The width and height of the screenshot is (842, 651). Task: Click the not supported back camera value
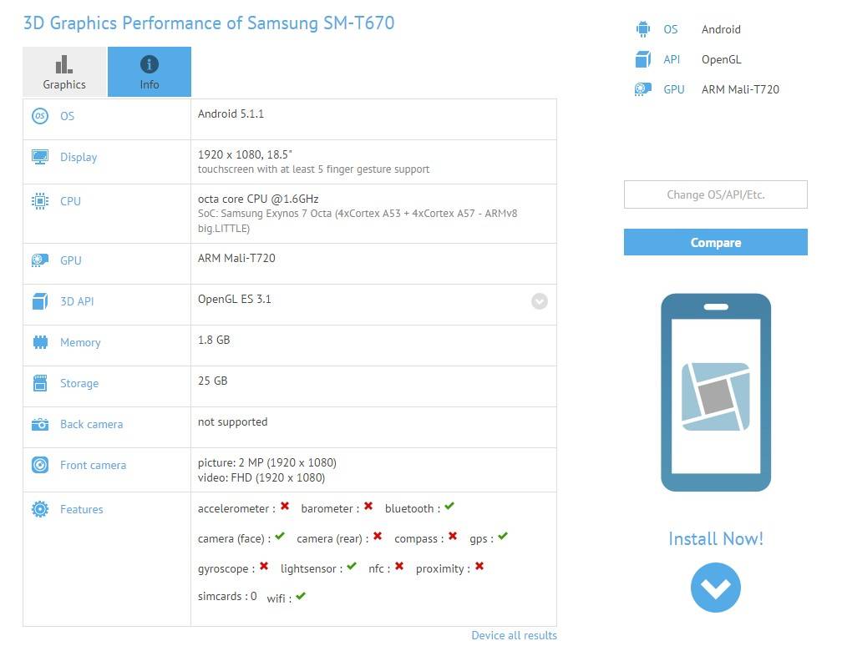(x=232, y=421)
